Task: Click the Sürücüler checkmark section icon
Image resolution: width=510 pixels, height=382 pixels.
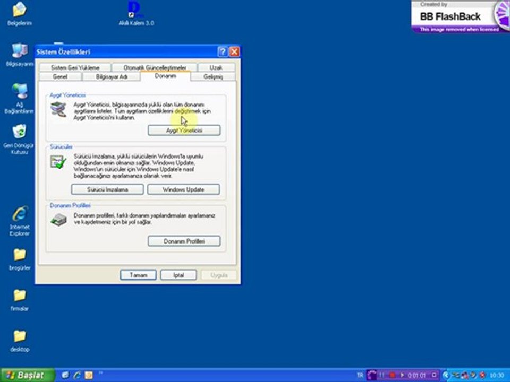Action: pos(58,162)
